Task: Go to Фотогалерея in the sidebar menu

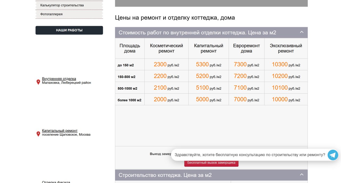Action: (51, 14)
